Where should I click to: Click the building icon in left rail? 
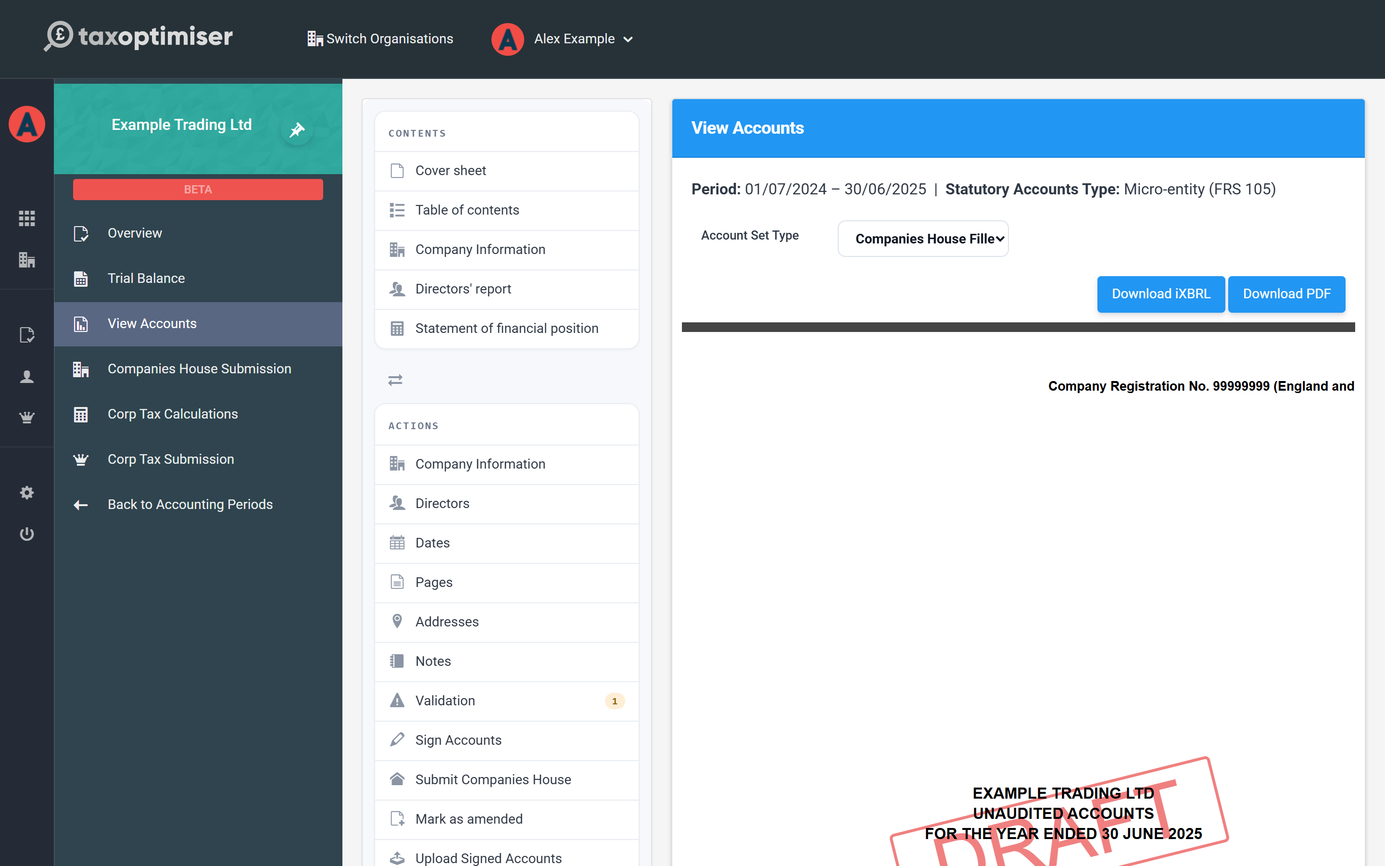pyautogui.click(x=27, y=260)
